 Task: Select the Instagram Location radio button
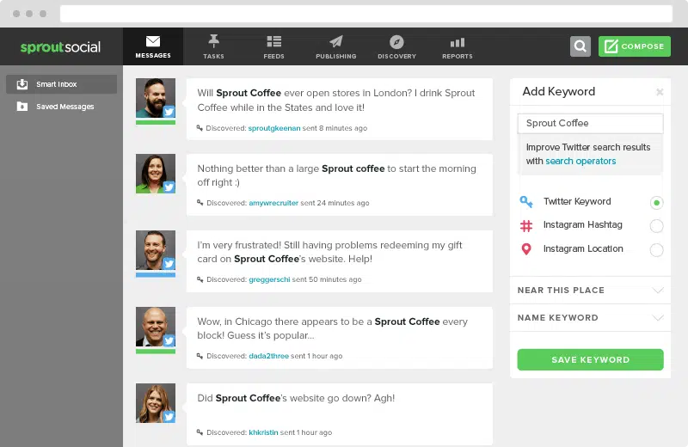pos(656,250)
